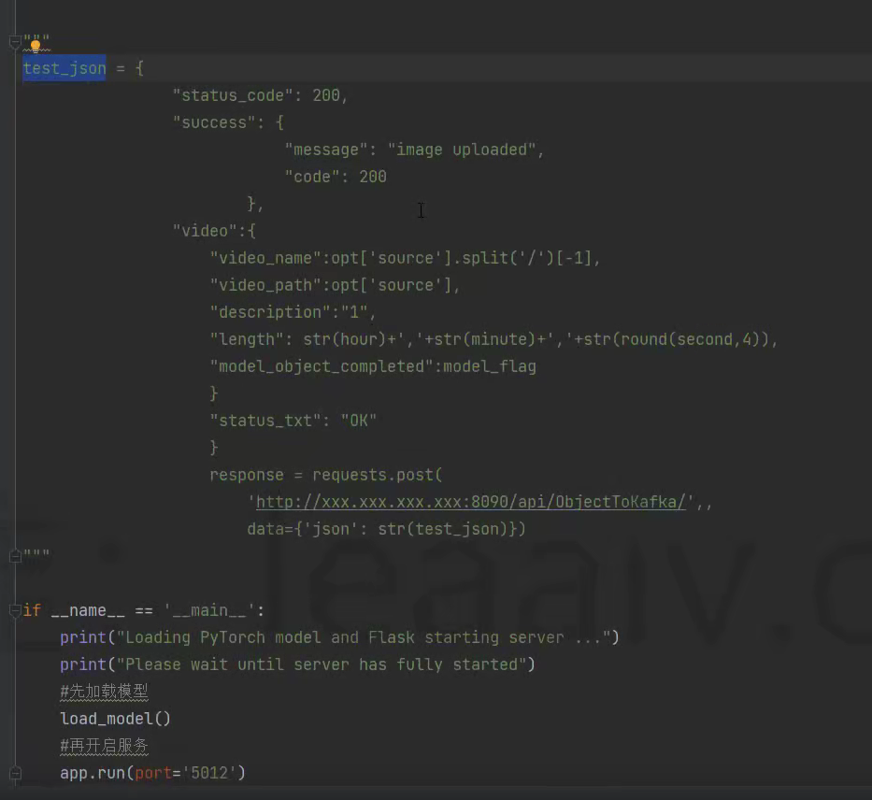
Task: Collapse the fold marker beside if __name__
Action: pos(14,610)
